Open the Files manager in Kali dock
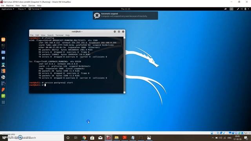This screenshot has height=141, width=251. coord(3,52)
